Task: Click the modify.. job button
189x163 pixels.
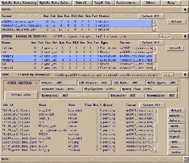Action: (176, 116)
